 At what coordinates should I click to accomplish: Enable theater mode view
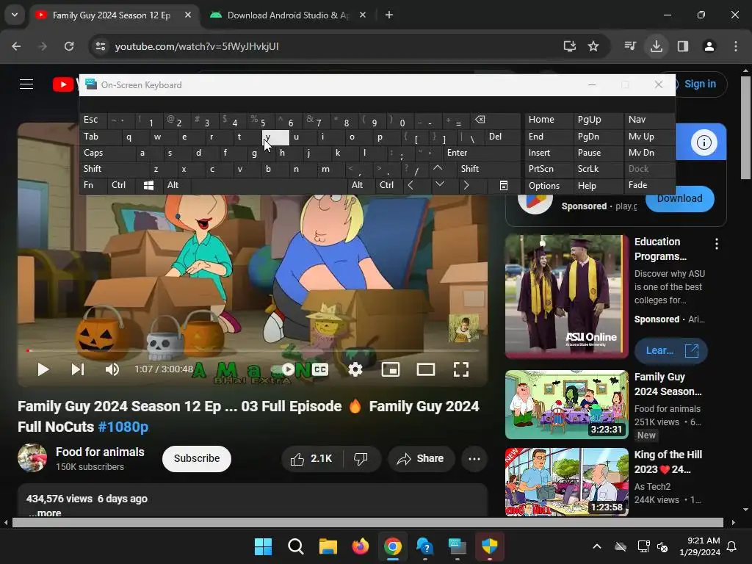426,369
